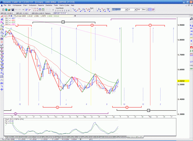
Task: Click the red circled 4 cycle marker
Action: click(x=57, y=107)
